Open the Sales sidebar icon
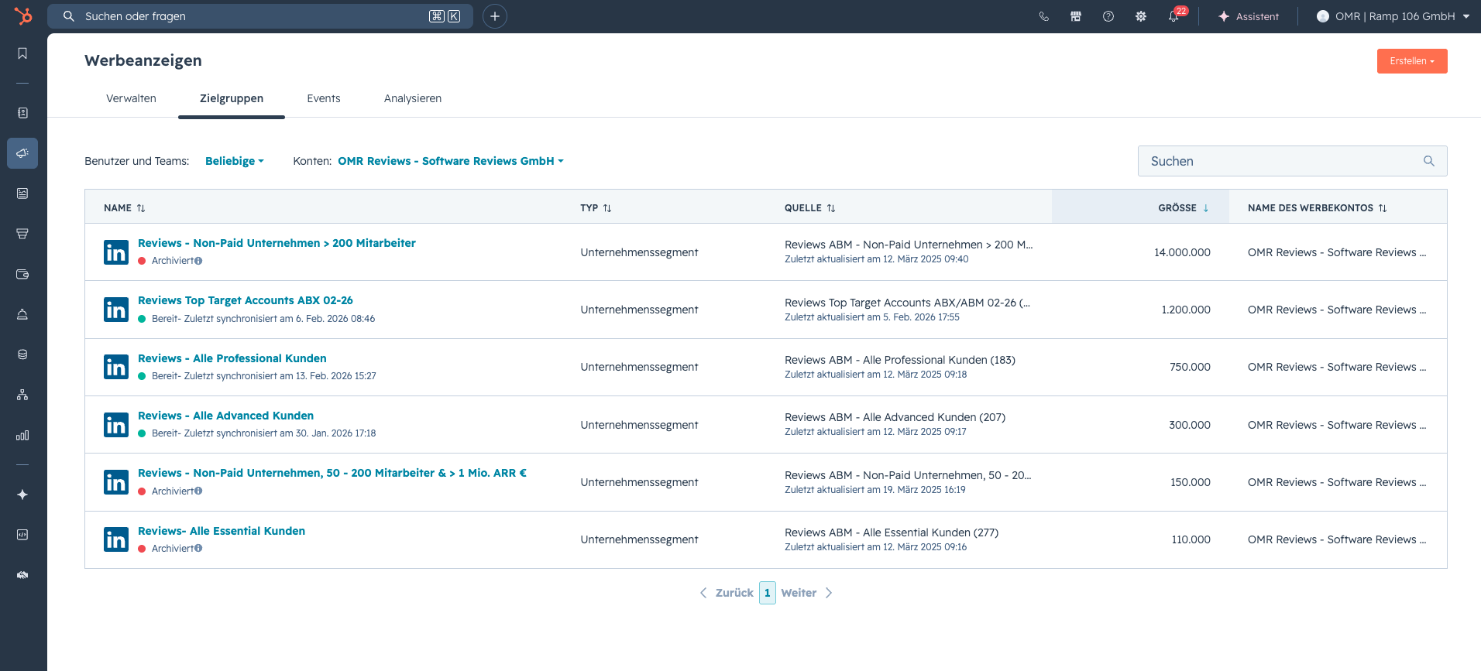Image resolution: width=1481 pixels, height=671 pixels. tap(22, 234)
